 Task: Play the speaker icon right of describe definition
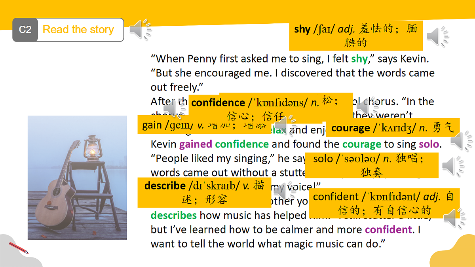click(284, 191)
